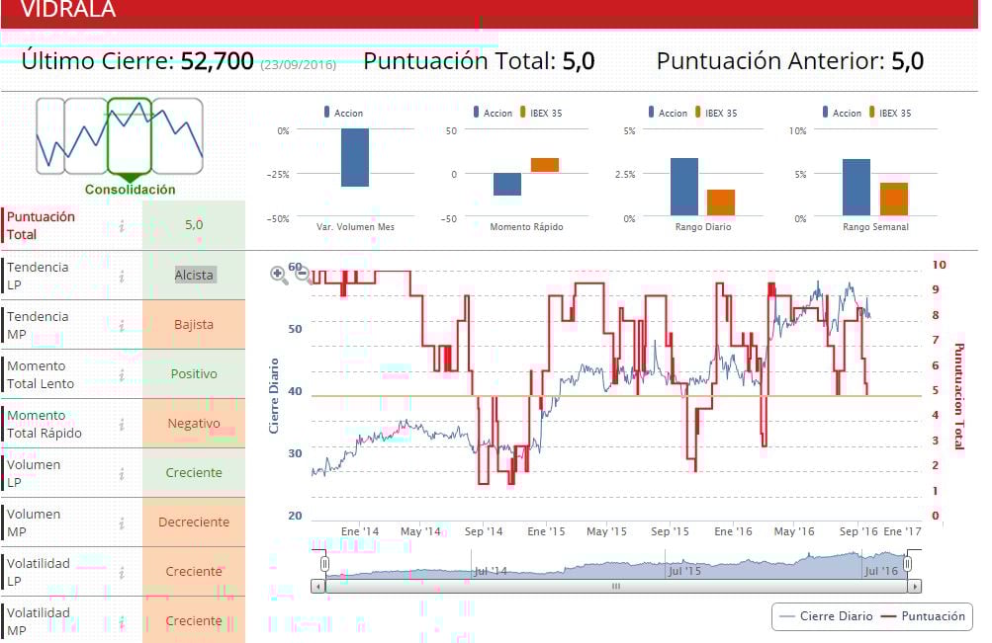Click the Bajista value for Tendencia MP
Image resolution: width=992 pixels, height=643 pixels.
194,325
